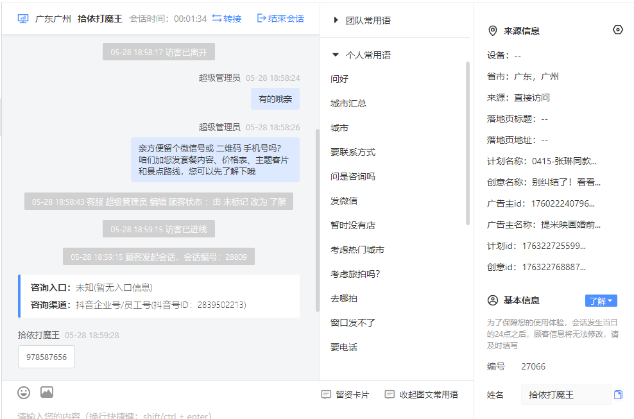Choose the 窗口发不了 quick phrase
The width and height of the screenshot is (634, 419).
[x=352, y=323]
